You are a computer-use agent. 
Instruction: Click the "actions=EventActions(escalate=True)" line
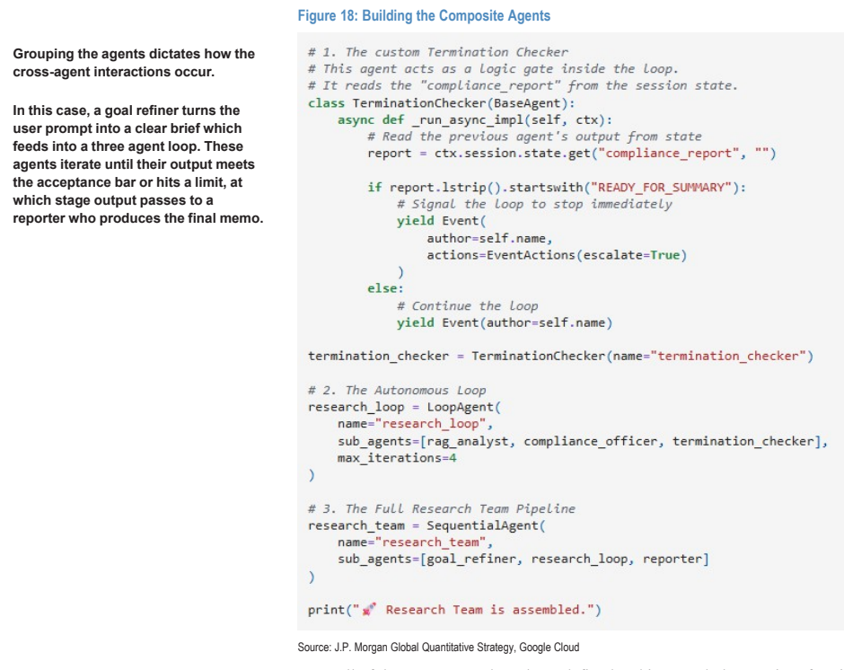(557, 255)
